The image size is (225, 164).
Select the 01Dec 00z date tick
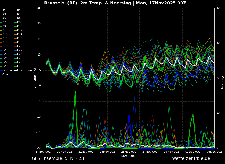[x=193, y=152]
